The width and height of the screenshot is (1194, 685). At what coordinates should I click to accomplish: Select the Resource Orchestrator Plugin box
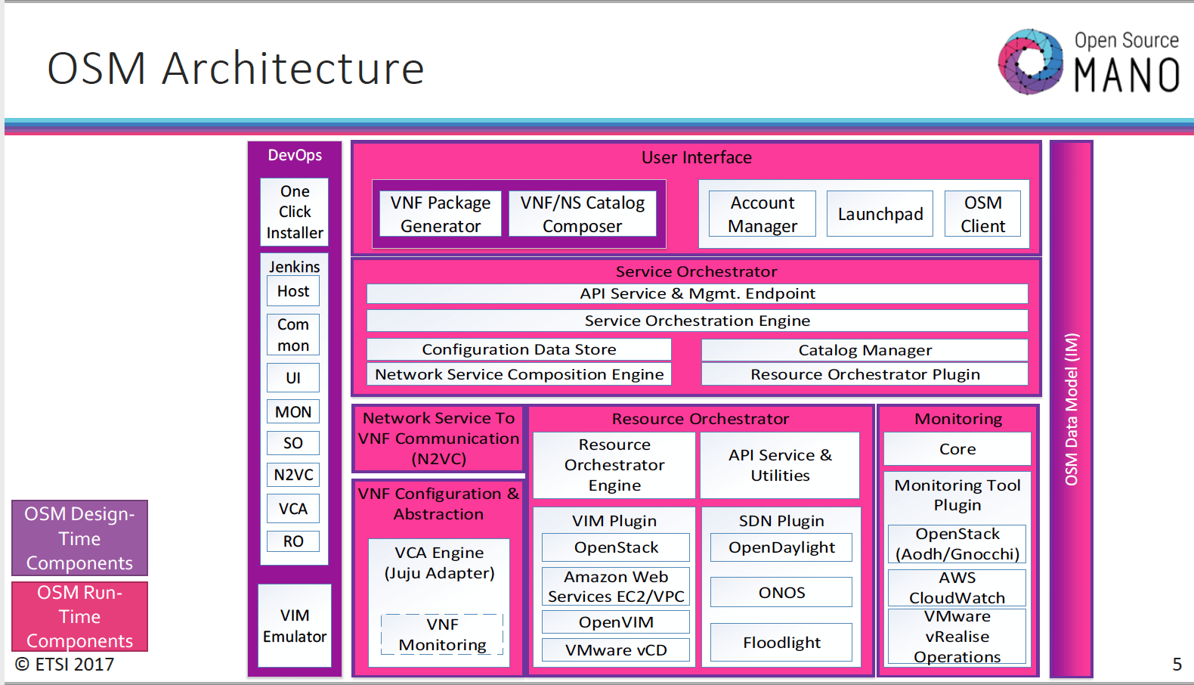point(865,374)
